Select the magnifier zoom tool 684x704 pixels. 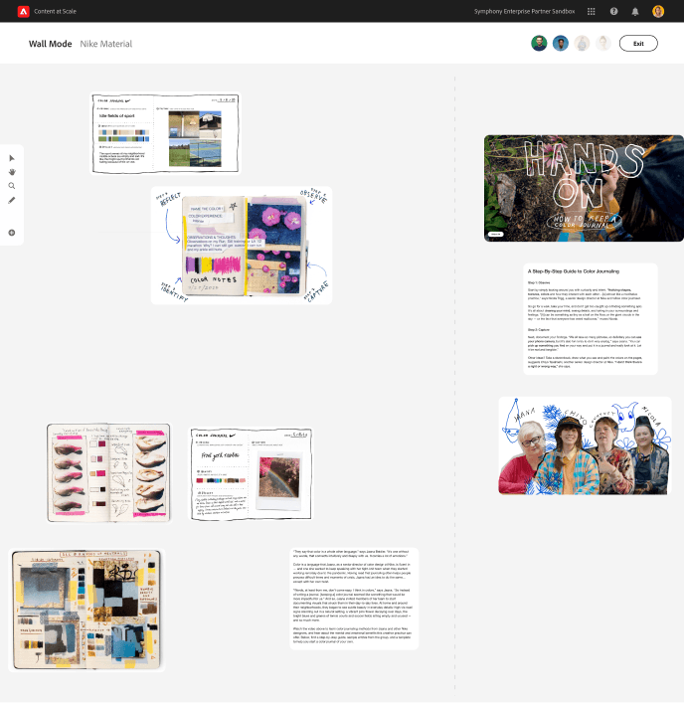coord(12,186)
